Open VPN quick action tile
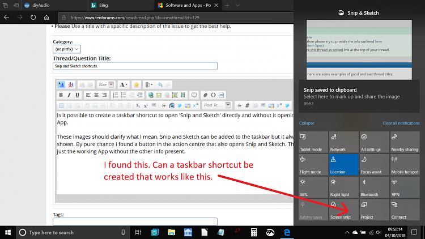 click(405, 187)
